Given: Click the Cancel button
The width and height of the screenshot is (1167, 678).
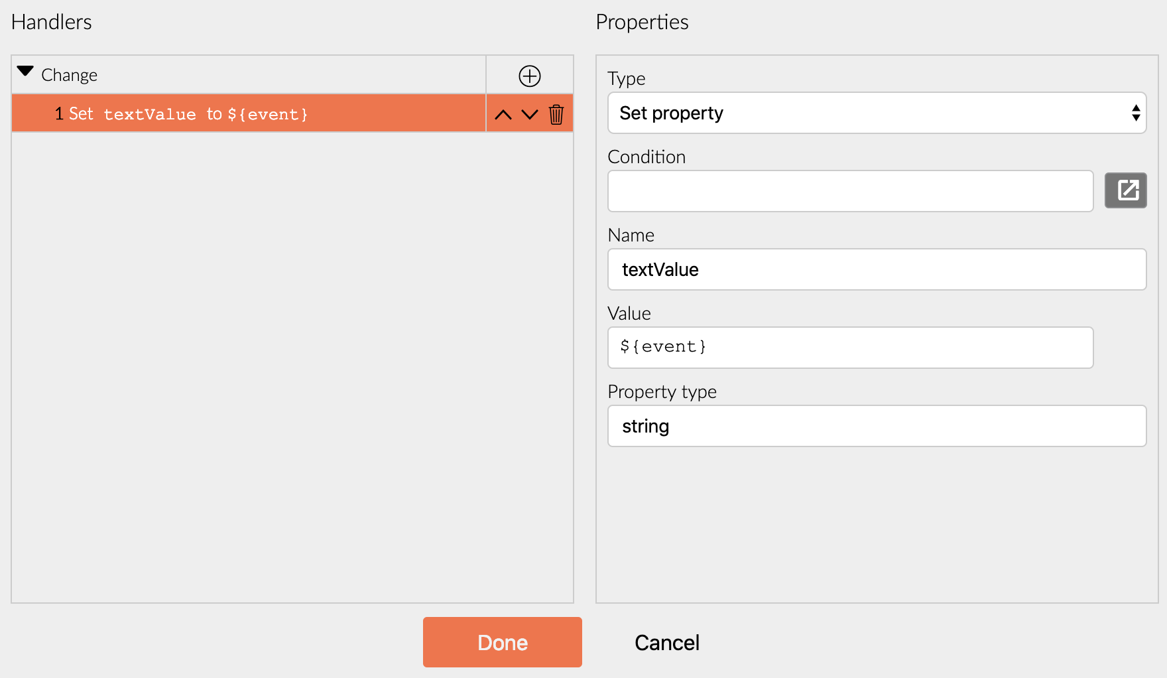Looking at the screenshot, I should (667, 642).
